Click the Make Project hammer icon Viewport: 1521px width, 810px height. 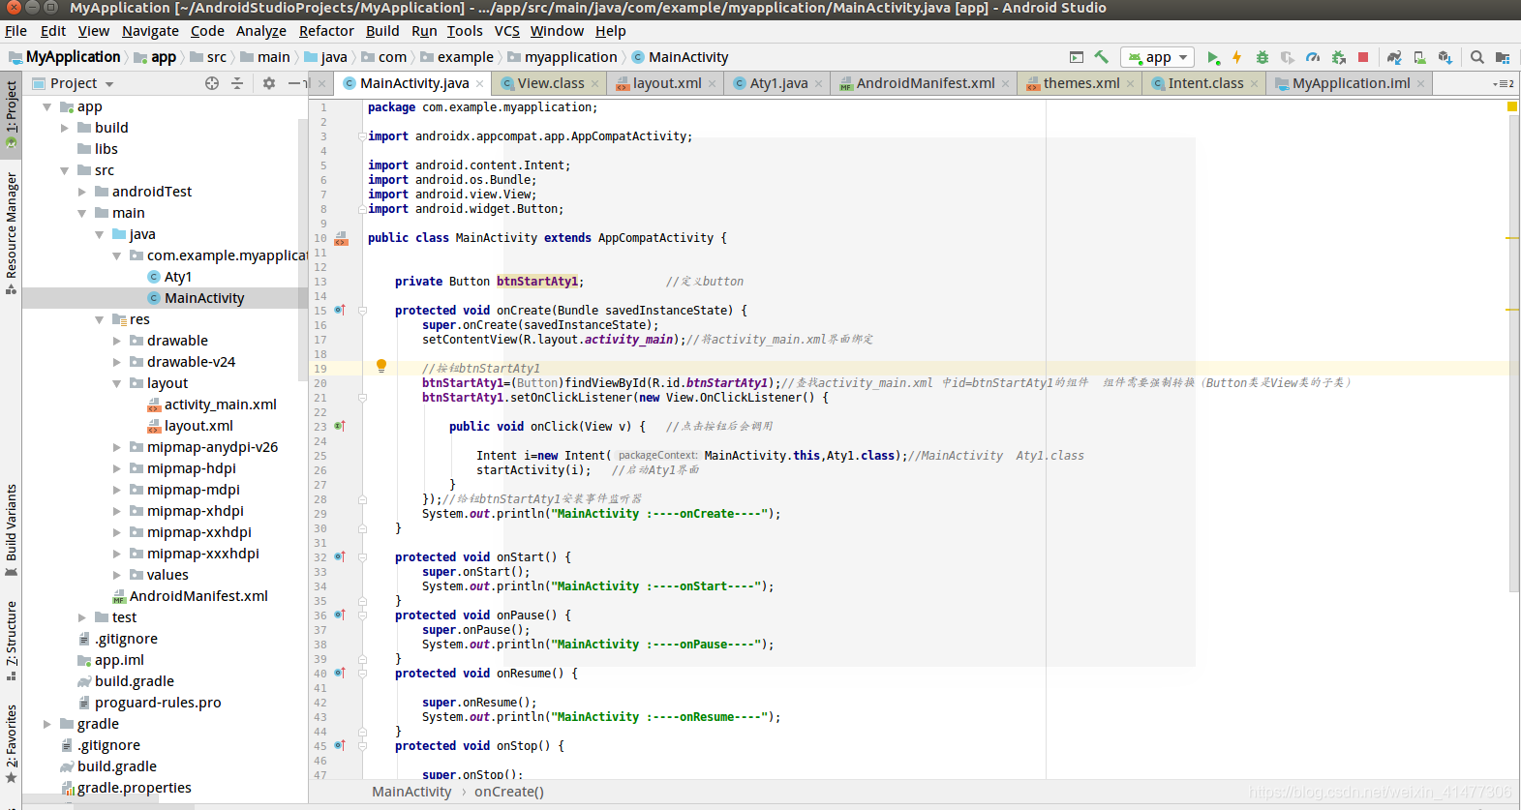pos(1102,57)
